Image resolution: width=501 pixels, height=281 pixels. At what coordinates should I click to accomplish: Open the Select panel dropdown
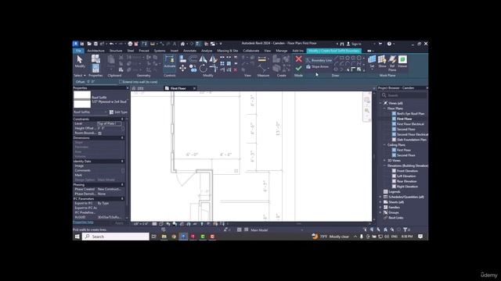coord(80,76)
